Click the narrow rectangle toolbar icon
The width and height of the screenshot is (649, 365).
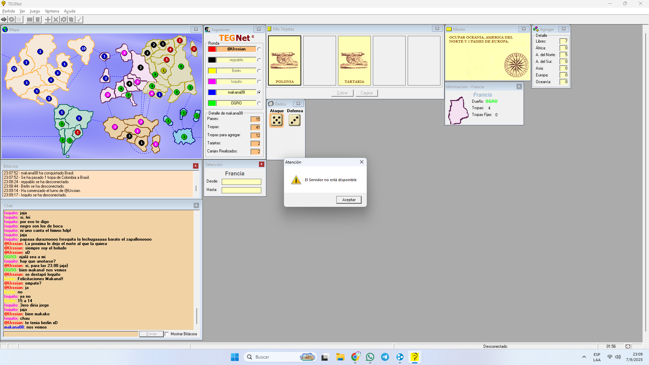(38, 20)
